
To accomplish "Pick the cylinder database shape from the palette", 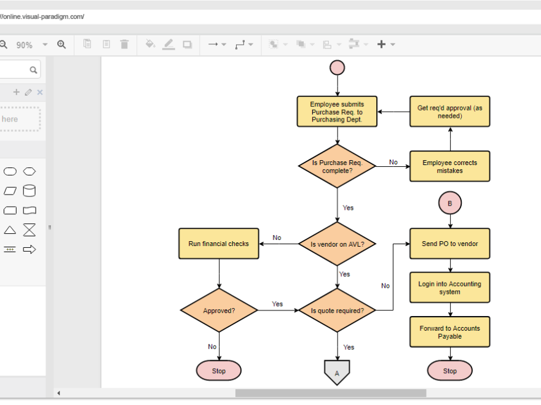I will click(29, 191).
